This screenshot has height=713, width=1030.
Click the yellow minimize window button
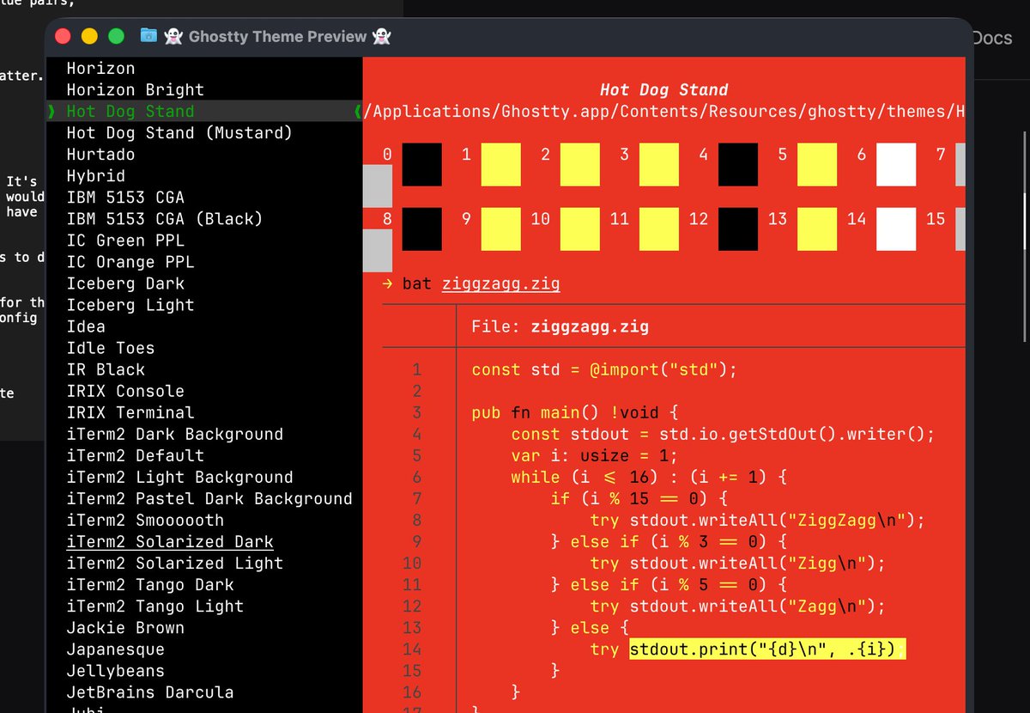(x=89, y=36)
